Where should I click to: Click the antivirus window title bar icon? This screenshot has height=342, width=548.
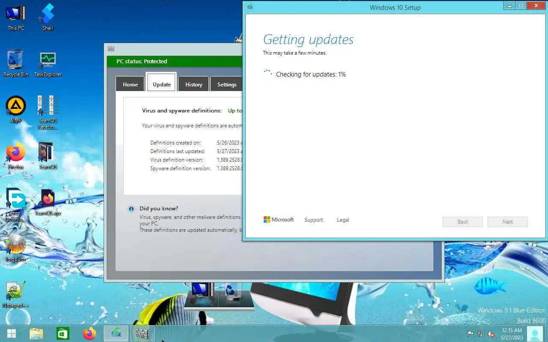111,49
